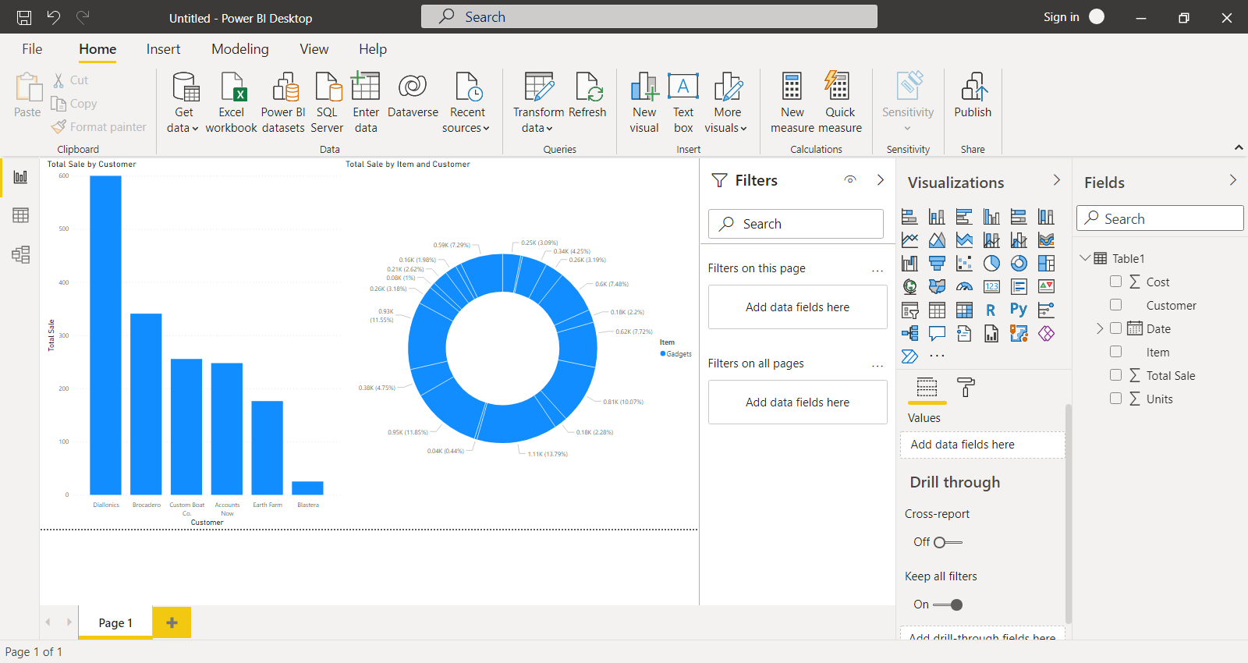Screen dimensions: 1248x663
Task: Choose the Slicer visual
Action: 909,310
